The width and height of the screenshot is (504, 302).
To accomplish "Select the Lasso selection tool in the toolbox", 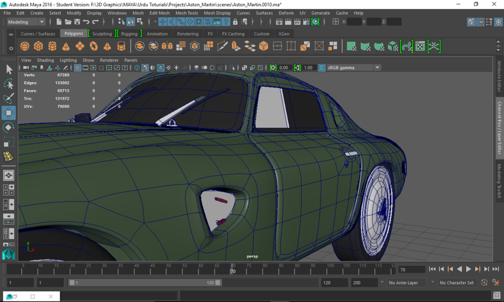I will [8, 83].
